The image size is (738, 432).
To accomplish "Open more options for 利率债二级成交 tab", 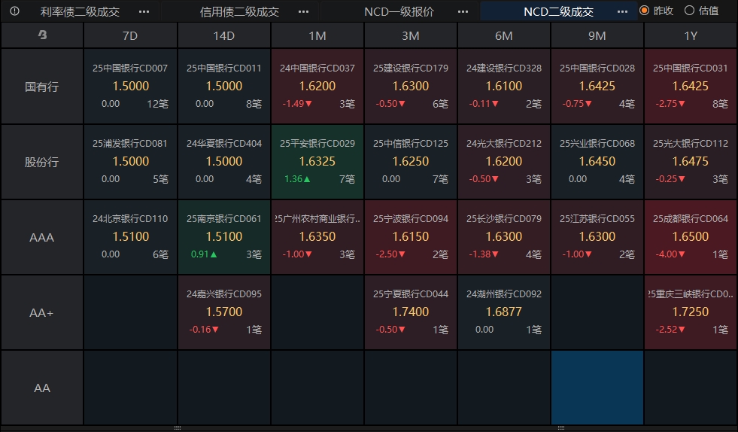I will point(144,11).
